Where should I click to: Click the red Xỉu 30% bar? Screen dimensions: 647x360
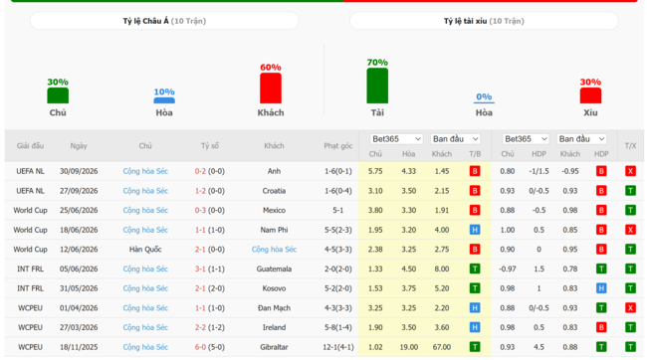coord(590,95)
